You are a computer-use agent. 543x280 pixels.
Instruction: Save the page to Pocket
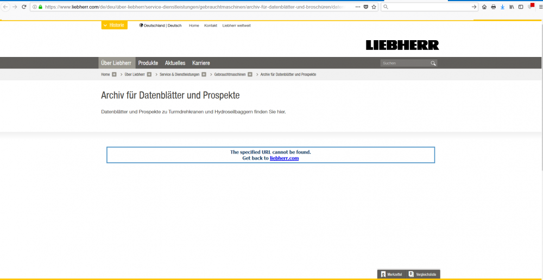[366, 7]
